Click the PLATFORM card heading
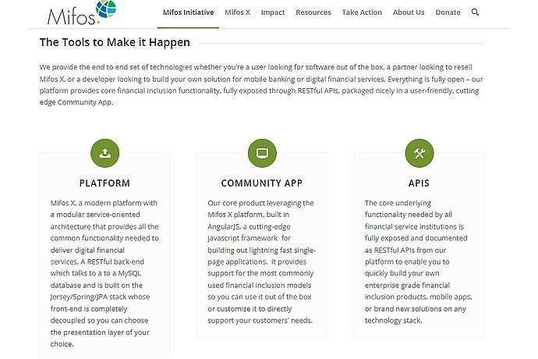 click(104, 183)
